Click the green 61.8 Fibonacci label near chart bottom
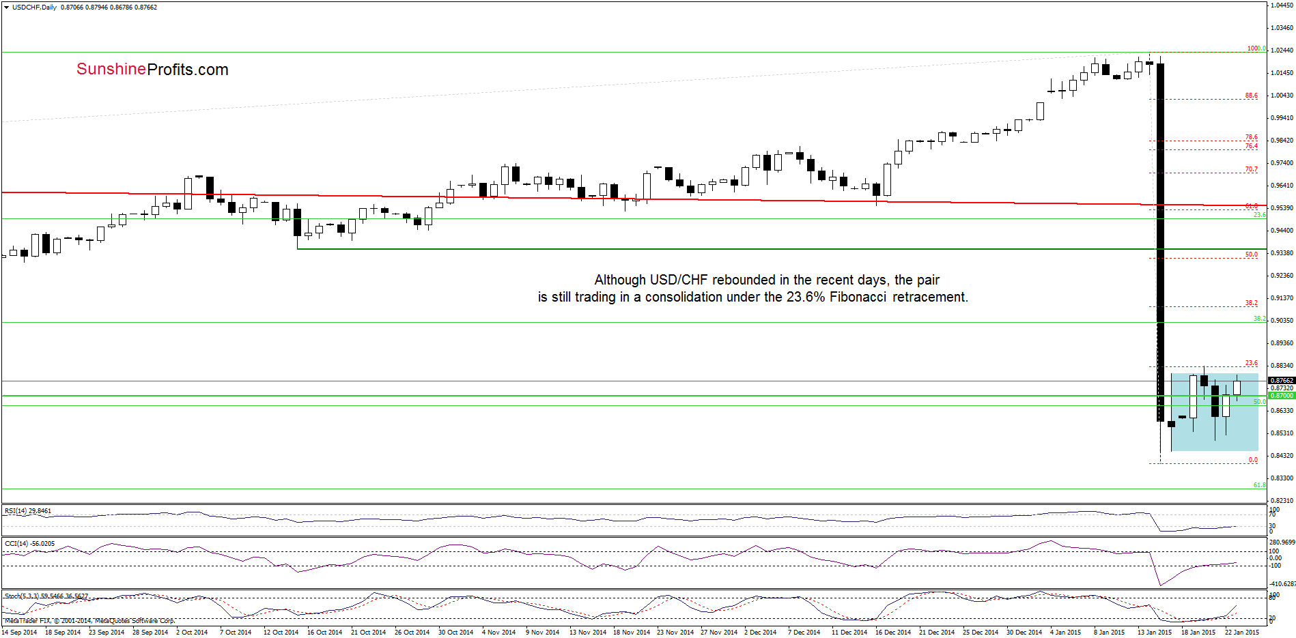1296x638 pixels. pyautogui.click(x=1259, y=485)
